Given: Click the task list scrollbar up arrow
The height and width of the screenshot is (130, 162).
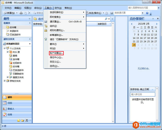Looking at the screenshot, I should pyautogui.click(x=157, y=88).
